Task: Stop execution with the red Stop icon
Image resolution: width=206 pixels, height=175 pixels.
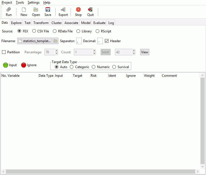Action: 78,9
